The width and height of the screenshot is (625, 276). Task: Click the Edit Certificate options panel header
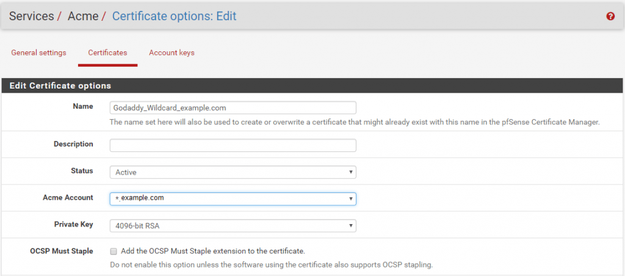click(x=60, y=86)
